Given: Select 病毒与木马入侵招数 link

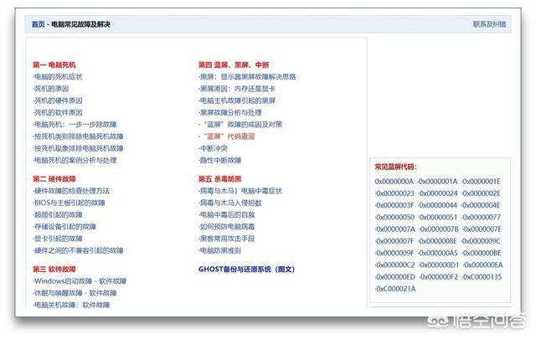Looking at the screenshot, I should (230, 203).
